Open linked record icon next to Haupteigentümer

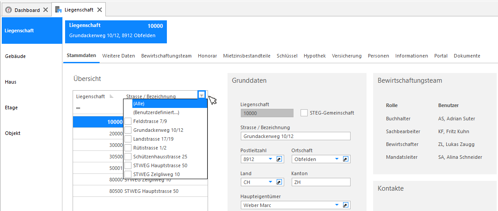(346, 205)
